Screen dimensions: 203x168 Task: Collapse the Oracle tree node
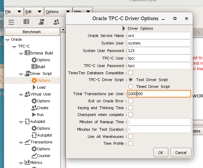8,40
